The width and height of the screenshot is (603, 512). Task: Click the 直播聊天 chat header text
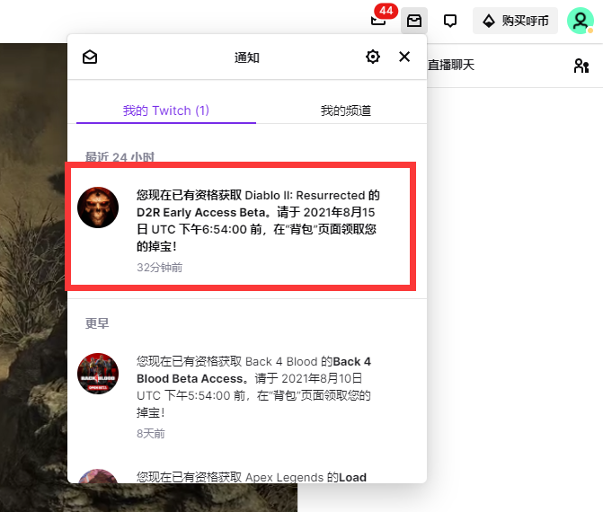pyautogui.click(x=451, y=65)
